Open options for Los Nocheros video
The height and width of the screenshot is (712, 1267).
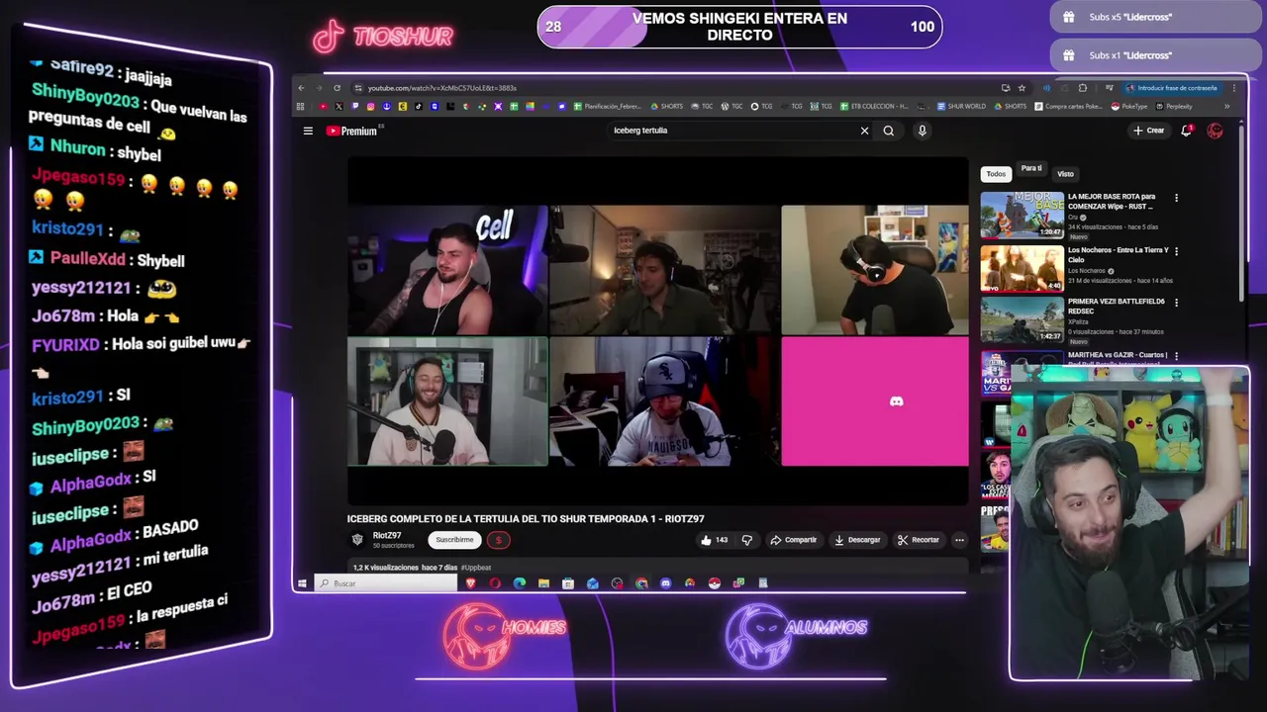pos(1176,251)
